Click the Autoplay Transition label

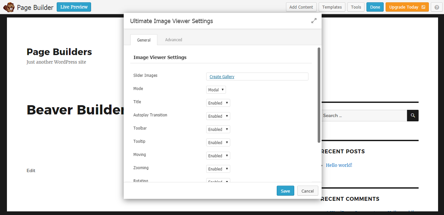coord(150,115)
